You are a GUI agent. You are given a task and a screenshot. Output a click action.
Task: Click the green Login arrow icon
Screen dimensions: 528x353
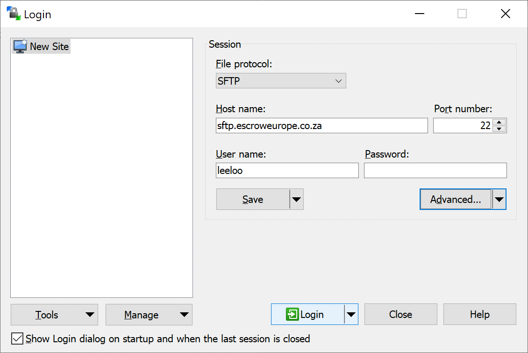coord(293,314)
